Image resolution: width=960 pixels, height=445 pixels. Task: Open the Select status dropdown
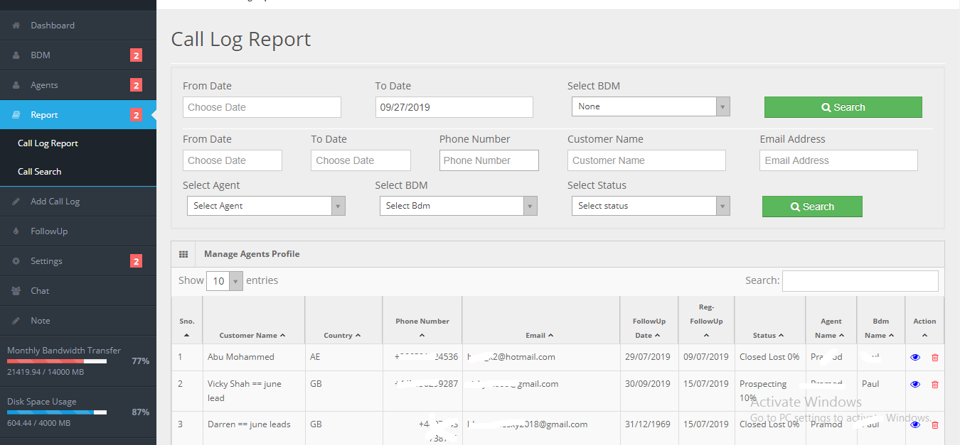[651, 206]
